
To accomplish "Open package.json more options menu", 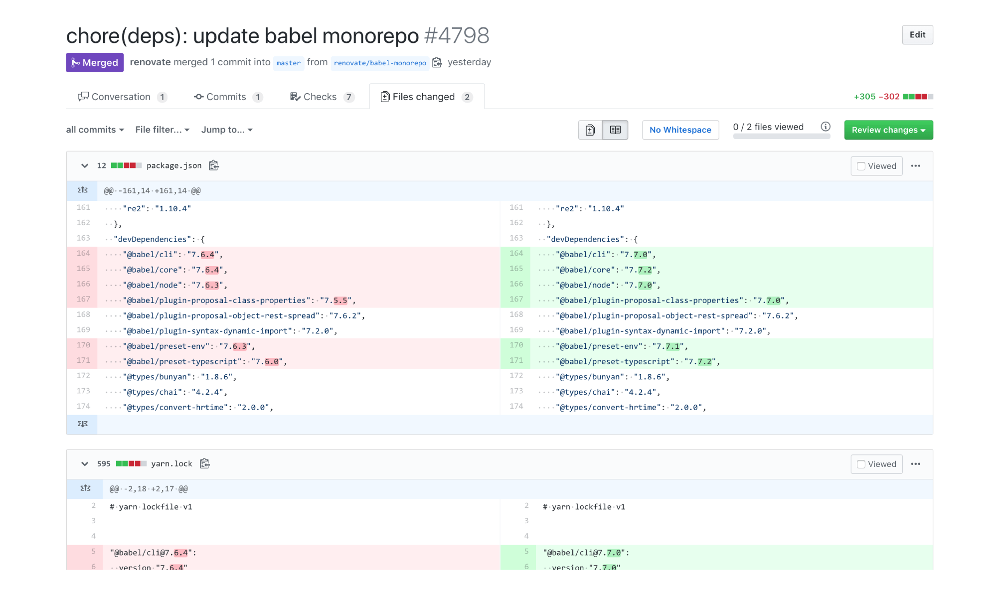I will click(916, 166).
